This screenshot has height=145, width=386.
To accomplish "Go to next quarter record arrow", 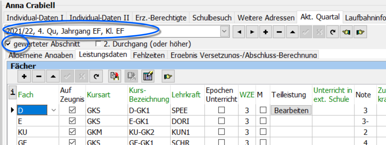I will point(252,32).
